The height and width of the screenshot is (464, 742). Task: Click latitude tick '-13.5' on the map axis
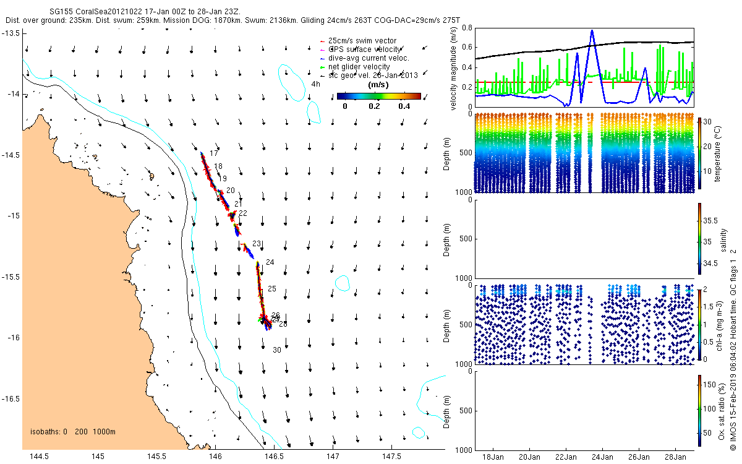[x=10, y=33]
